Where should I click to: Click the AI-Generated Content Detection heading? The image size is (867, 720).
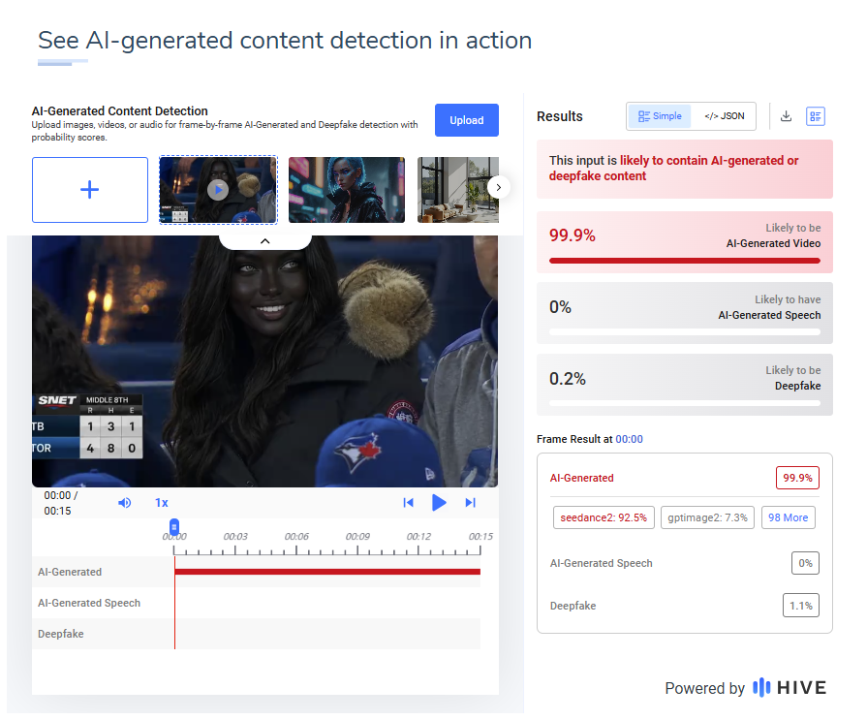(119, 110)
